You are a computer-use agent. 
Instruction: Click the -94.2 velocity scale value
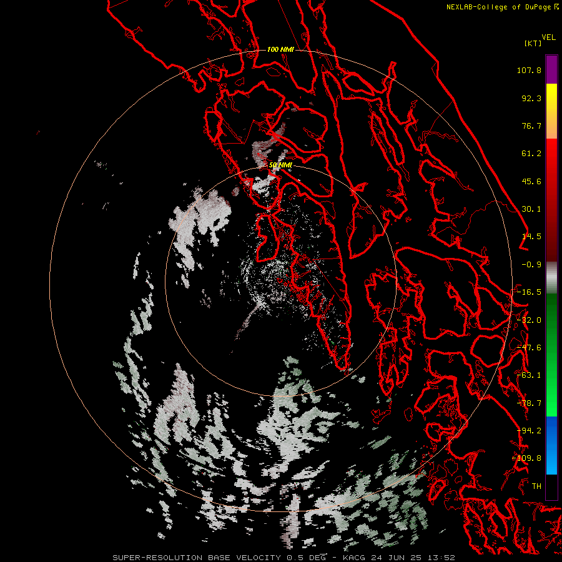[x=529, y=431]
